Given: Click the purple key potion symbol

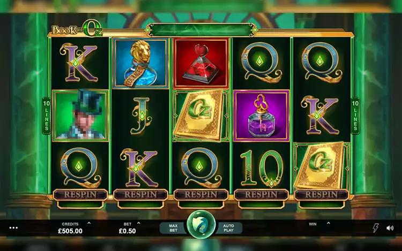Looking at the screenshot, I should tap(261, 116).
